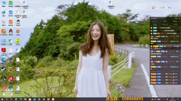Open orange app shortcut left of QQ
Screen dimensions: 181x101
tap(4, 32)
